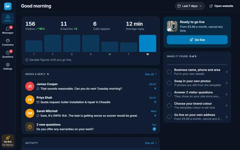Expand Go live on your own address chevron
The height and width of the screenshot is (150, 240).
point(226,117)
